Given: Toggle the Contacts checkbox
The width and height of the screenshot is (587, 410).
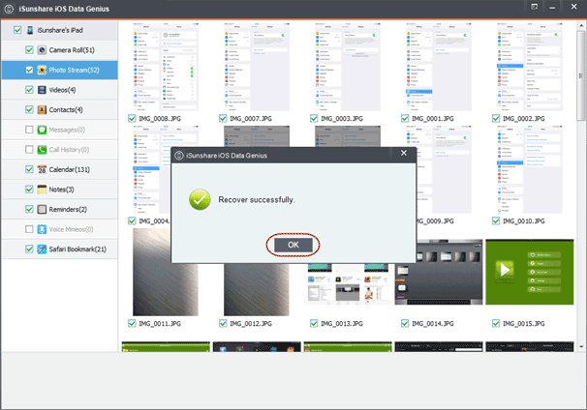Looking at the screenshot, I should coord(29,109).
